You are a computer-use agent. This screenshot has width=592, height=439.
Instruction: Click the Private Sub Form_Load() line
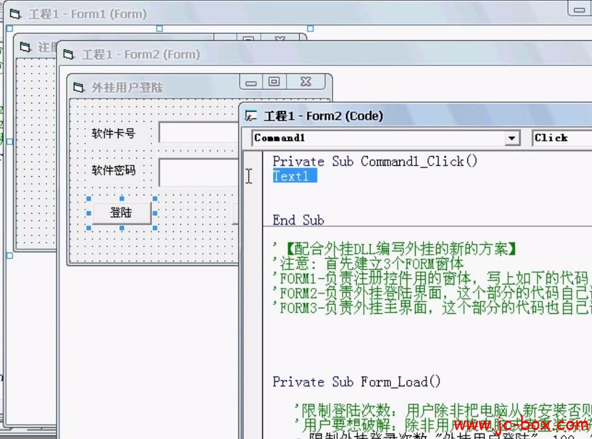click(x=356, y=382)
